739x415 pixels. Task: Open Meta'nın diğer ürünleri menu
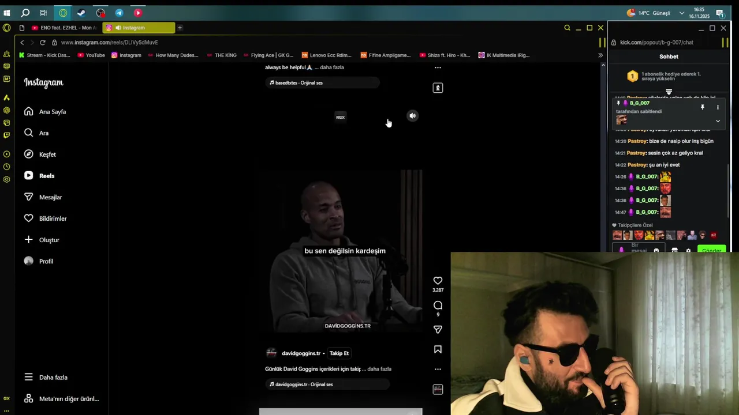(x=61, y=399)
